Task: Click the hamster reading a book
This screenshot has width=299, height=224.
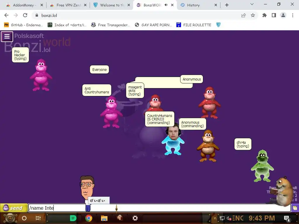Action: coord(284,191)
